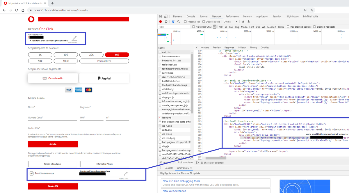Stop recording network log with red button
The image size is (349, 193).
161,22
